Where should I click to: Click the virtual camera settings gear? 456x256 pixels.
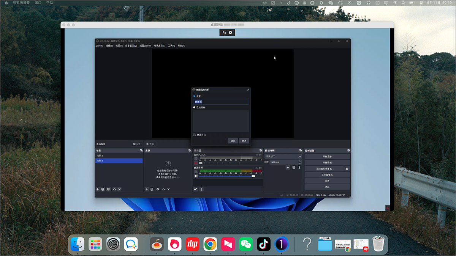347,168
